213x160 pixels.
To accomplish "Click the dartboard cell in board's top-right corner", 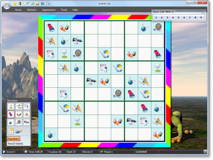I will 157,28.
